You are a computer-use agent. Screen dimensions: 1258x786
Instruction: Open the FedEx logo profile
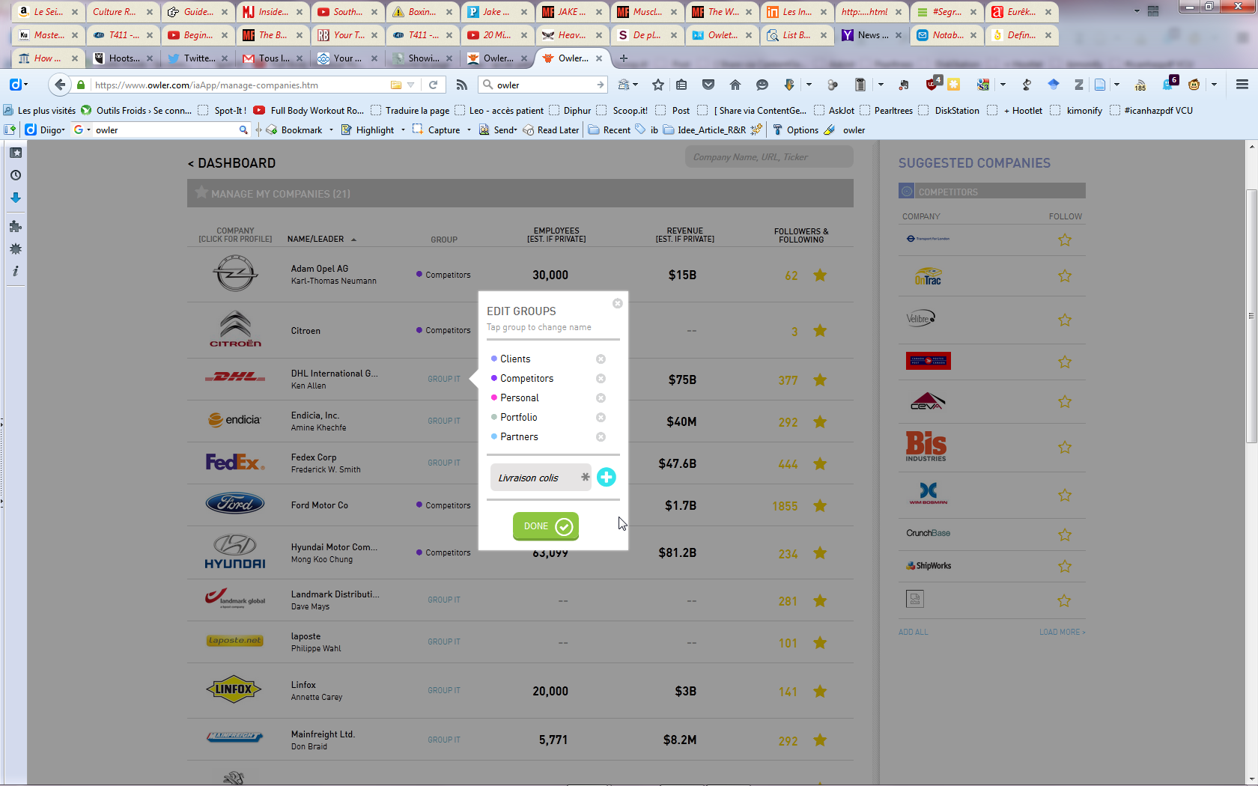click(235, 463)
